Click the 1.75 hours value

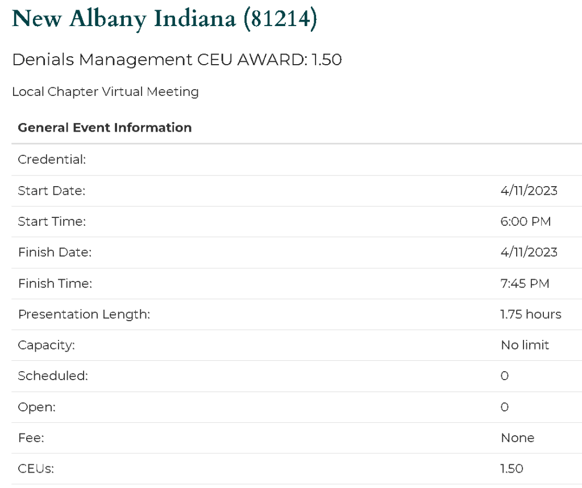click(531, 314)
